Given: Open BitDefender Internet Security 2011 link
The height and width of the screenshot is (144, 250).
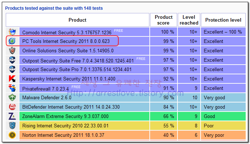Looking at the screenshot, I should (x=71, y=107).
